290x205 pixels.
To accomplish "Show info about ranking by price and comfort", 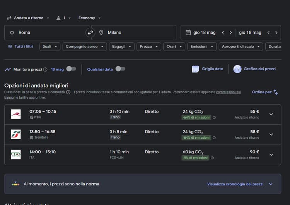I will [68, 92].
